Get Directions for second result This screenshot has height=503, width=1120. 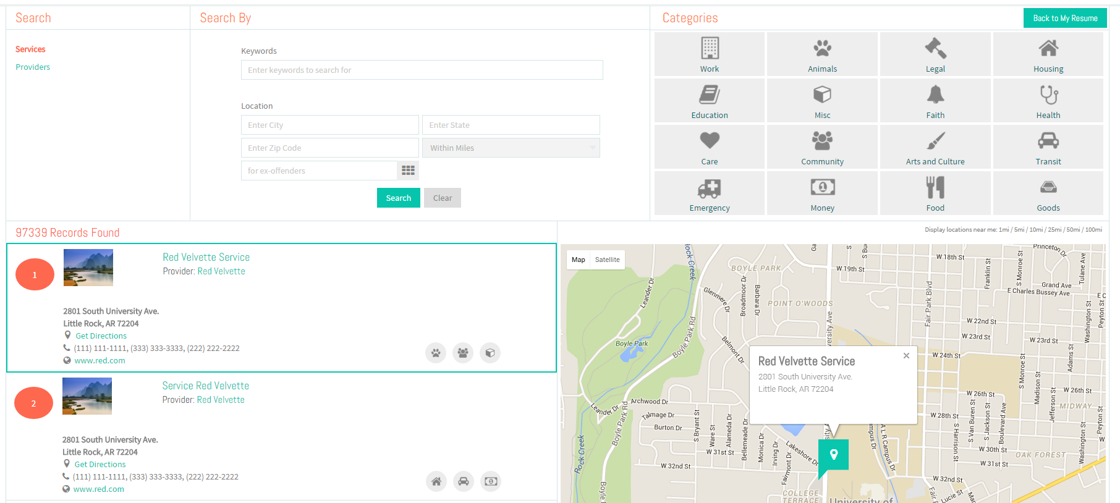[100, 464]
